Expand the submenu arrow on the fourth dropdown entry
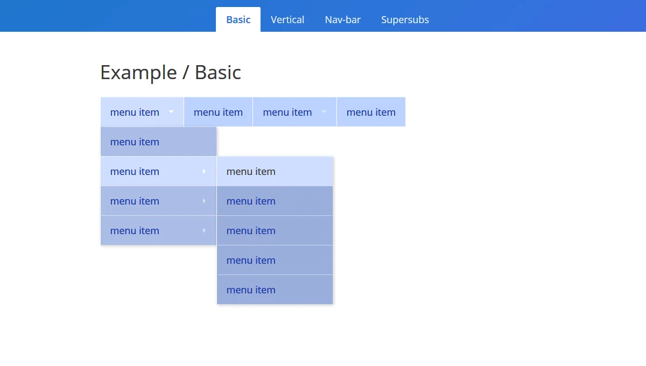The image size is (646, 366). pyautogui.click(x=203, y=230)
